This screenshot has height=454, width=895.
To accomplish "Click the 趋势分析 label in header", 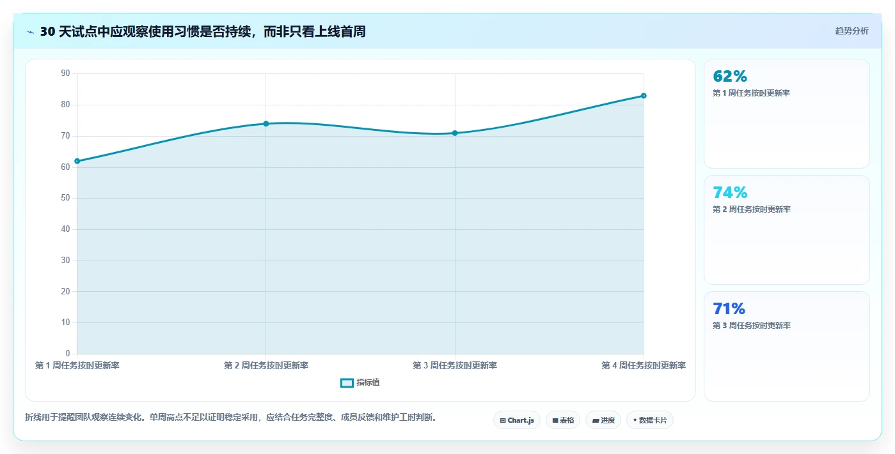I will coord(851,31).
